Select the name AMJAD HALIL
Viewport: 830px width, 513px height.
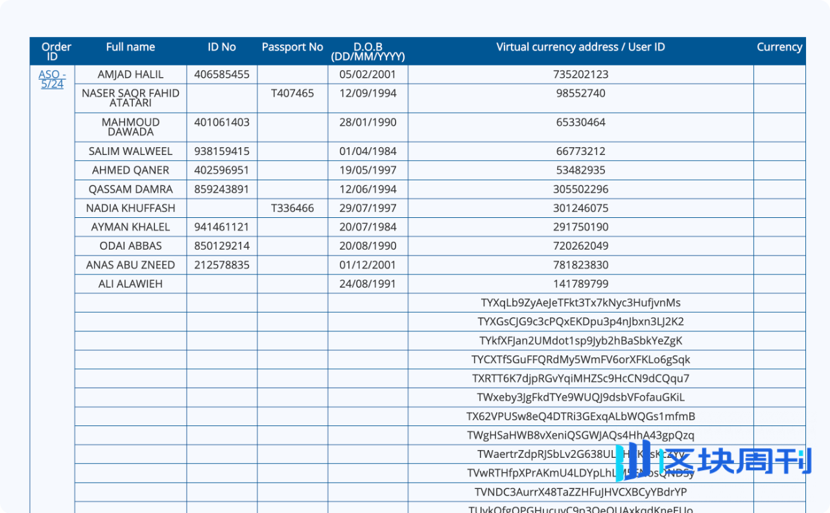(130, 75)
